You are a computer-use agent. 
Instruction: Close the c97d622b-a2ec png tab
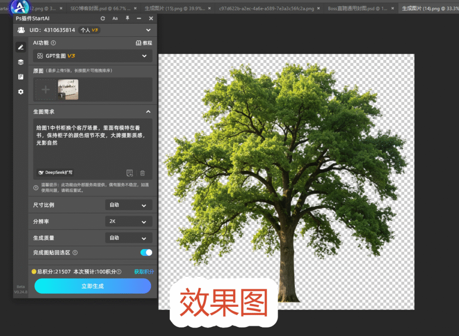[319, 9]
